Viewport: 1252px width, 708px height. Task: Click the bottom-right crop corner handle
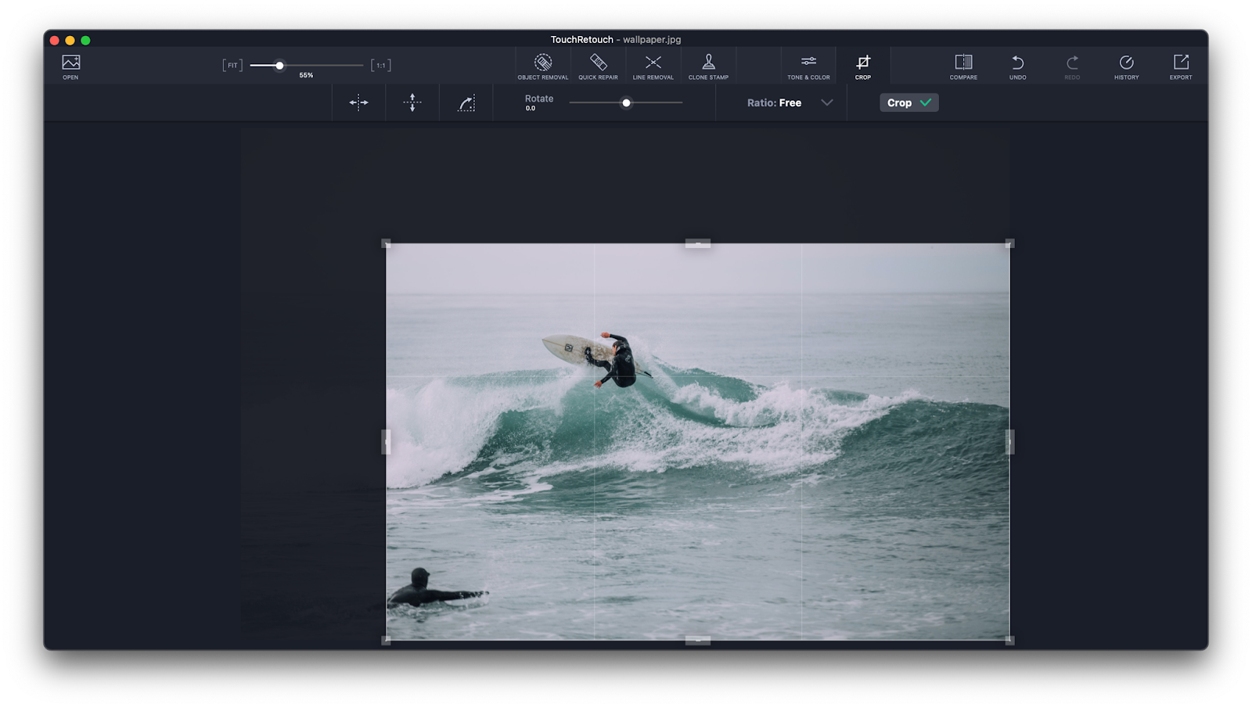point(1009,640)
